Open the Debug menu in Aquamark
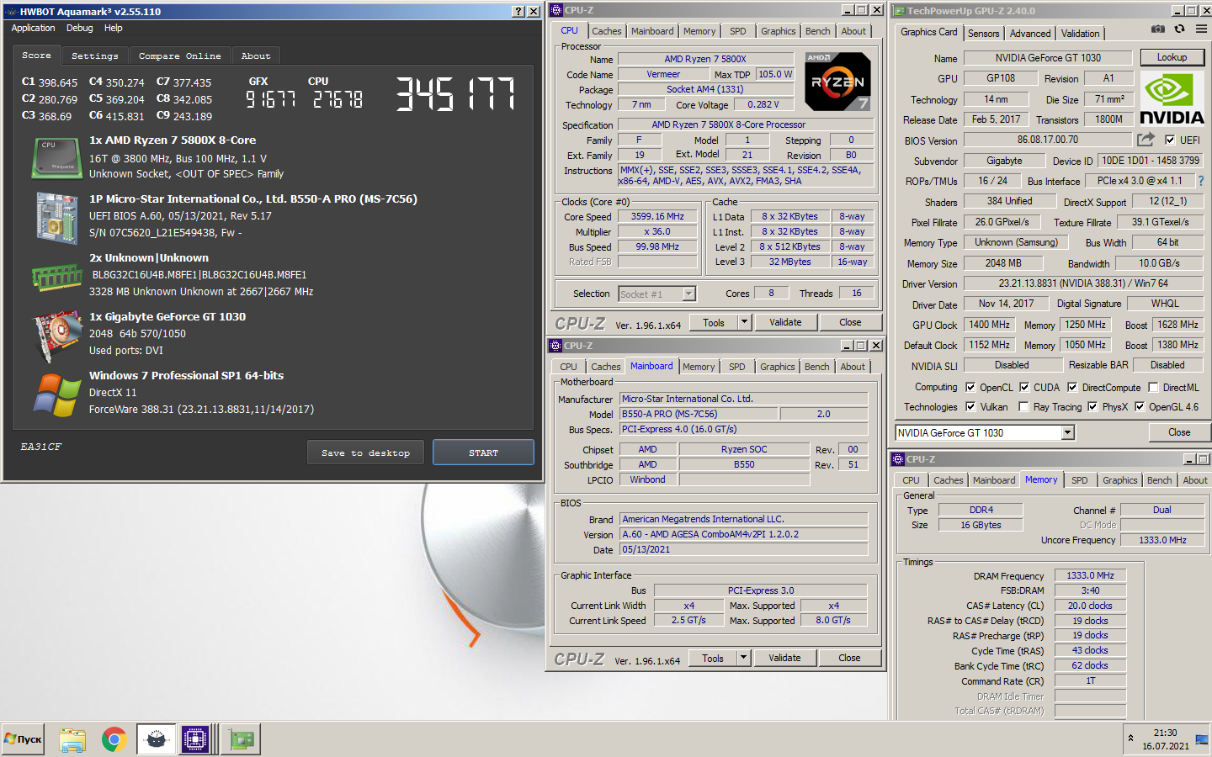This screenshot has height=757, width=1212. [79, 28]
